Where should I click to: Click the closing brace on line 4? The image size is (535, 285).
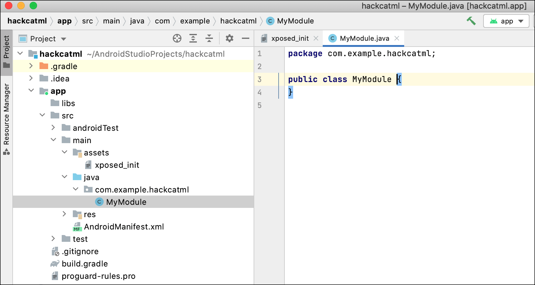pos(290,92)
